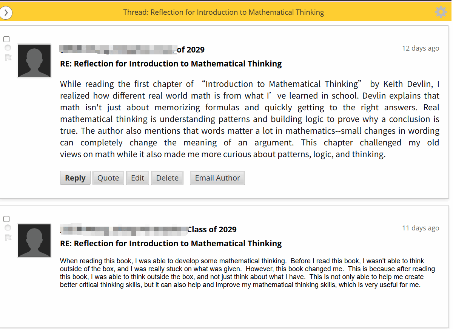Screen dimensions: 453x329
Task: Click the Edit button
Action: (137, 178)
